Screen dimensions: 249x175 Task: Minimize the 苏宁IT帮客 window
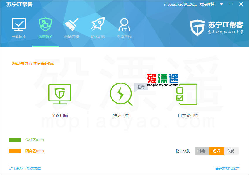pyautogui.click(x=231, y=4)
